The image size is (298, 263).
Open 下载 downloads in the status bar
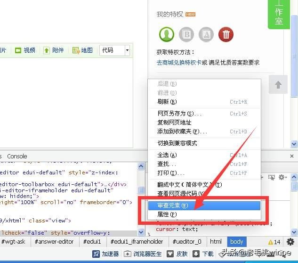203,254
